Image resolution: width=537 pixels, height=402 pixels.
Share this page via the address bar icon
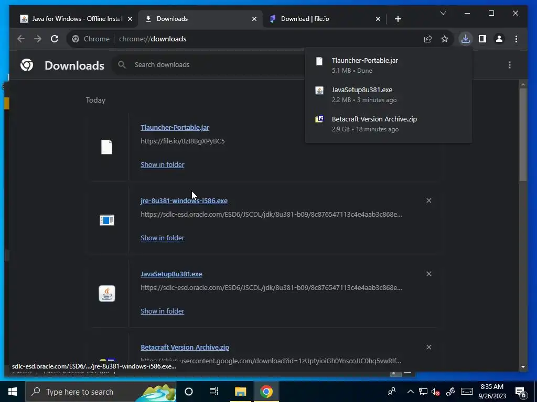pos(428,39)
